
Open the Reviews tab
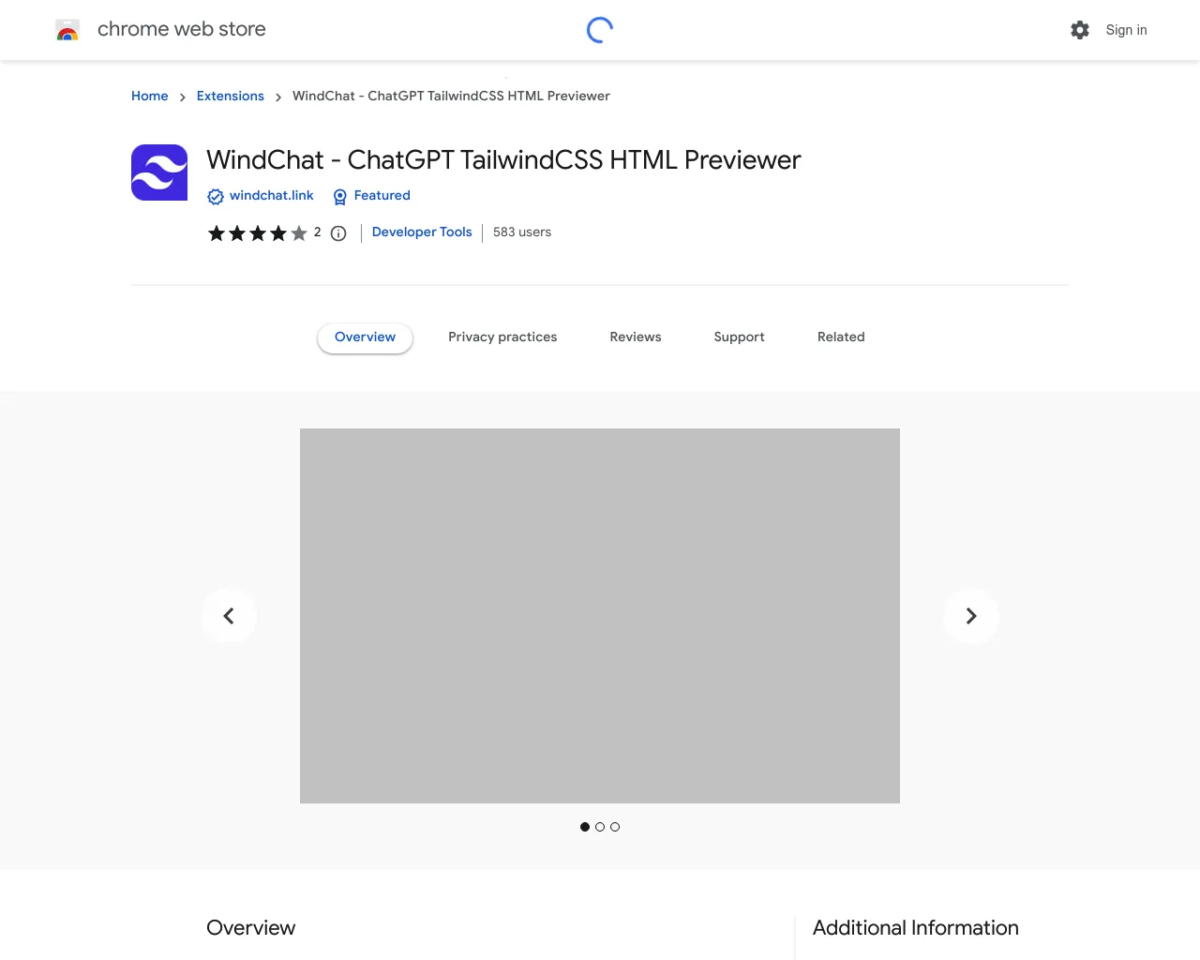(635, 337)
